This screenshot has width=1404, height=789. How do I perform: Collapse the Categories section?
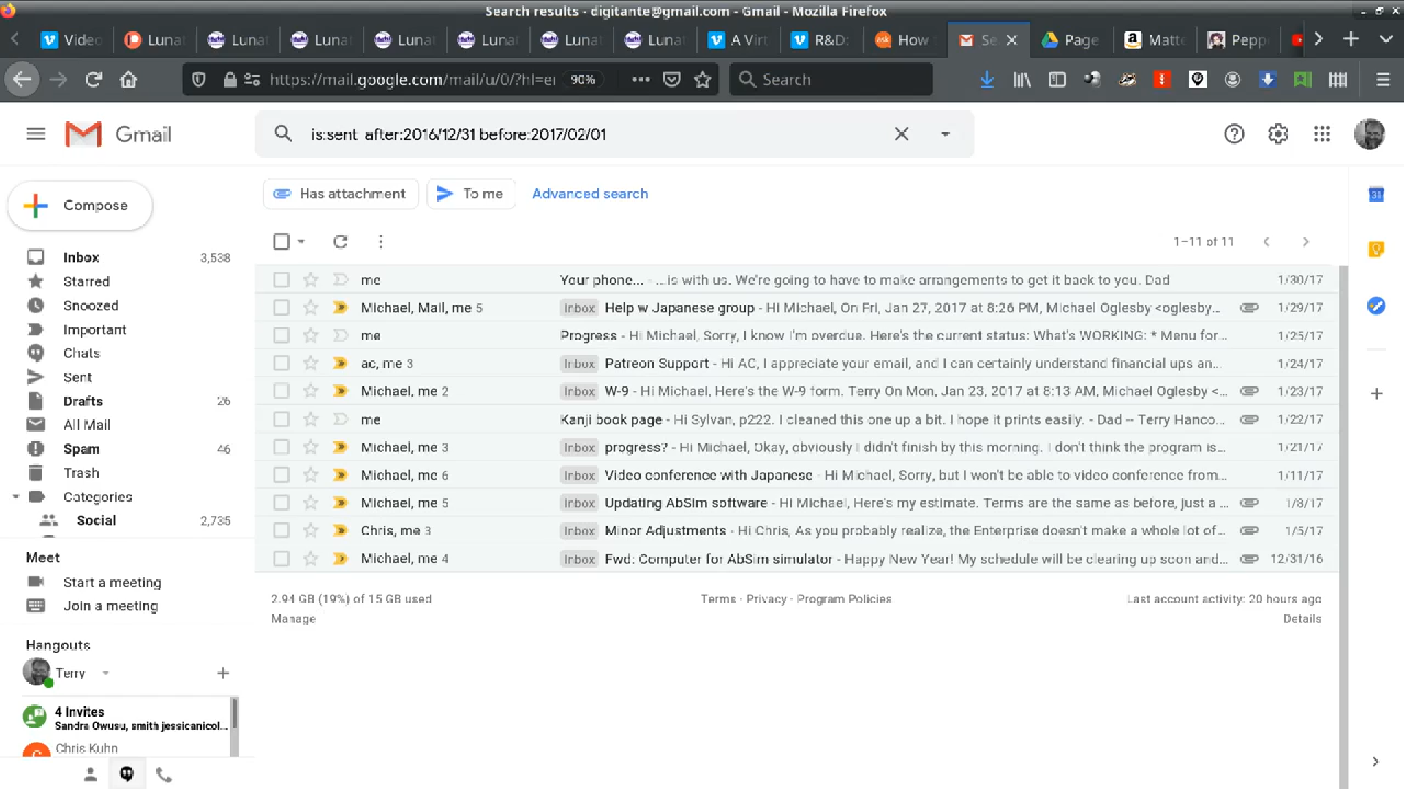(x=16, y=497)
